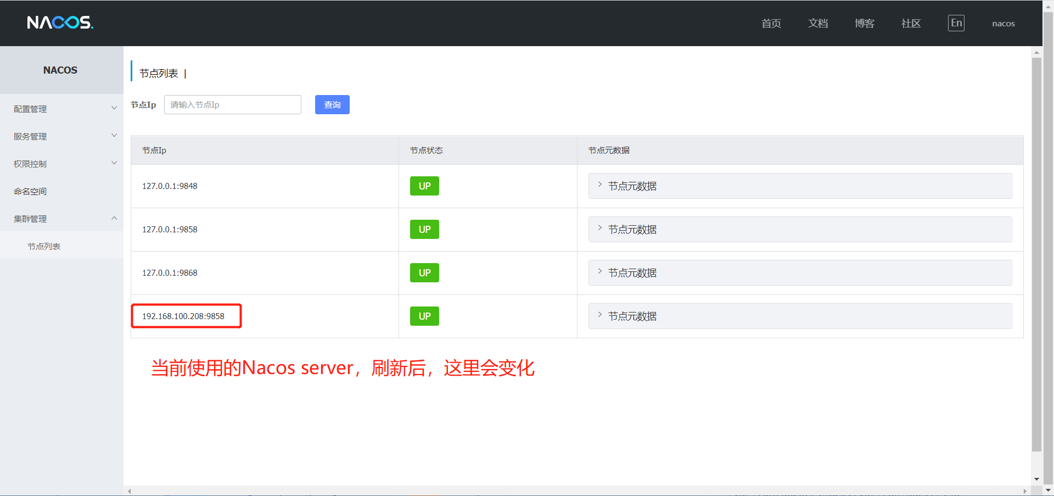Click chevron arrow beside 服务管理
Viewport: 1054px width, 496px height.
114,136
